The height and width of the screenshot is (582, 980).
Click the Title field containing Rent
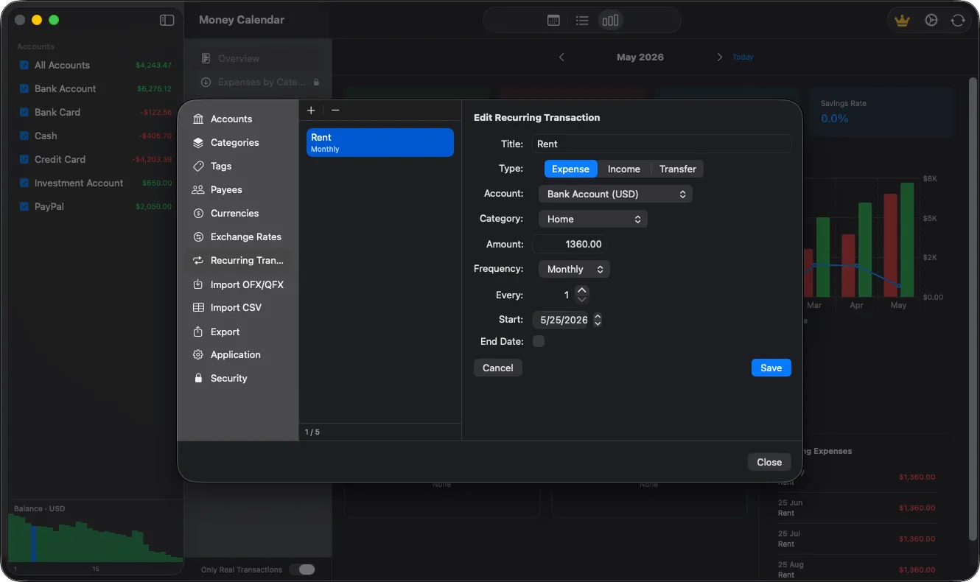pos(662,144)
